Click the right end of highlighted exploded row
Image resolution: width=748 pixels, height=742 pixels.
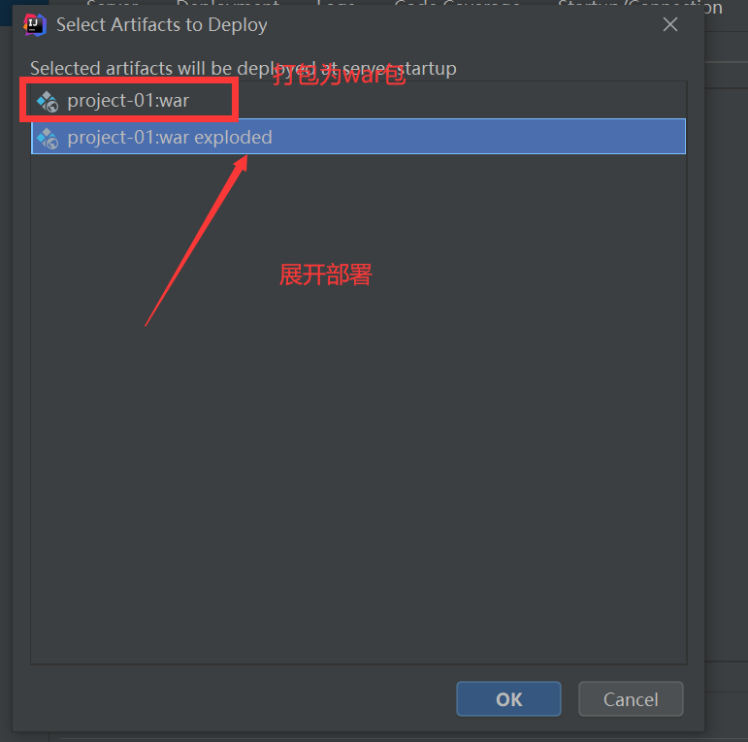pos(667,137)
